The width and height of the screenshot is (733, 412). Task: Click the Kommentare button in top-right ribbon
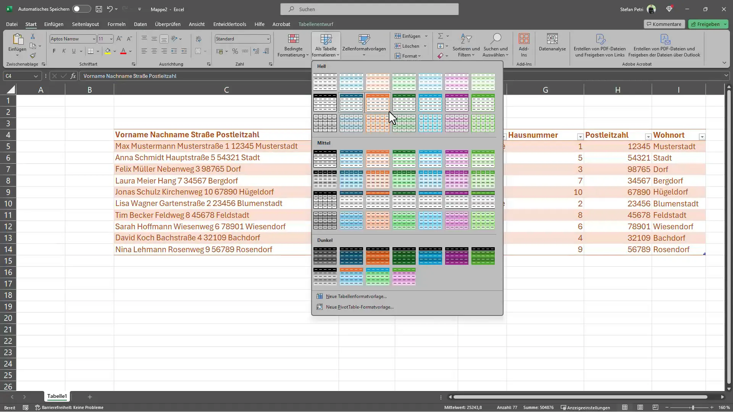tap(664, 24)
